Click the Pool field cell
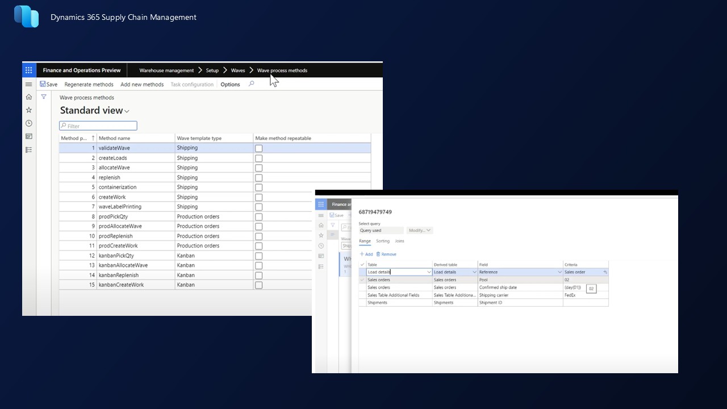 (x=520, y=280)
